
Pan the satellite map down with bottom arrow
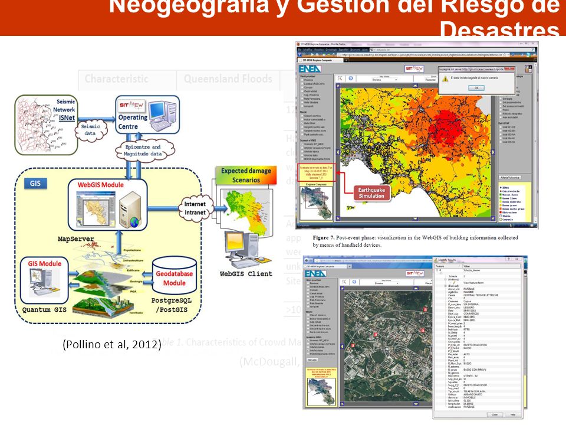(x=416, y=403)
